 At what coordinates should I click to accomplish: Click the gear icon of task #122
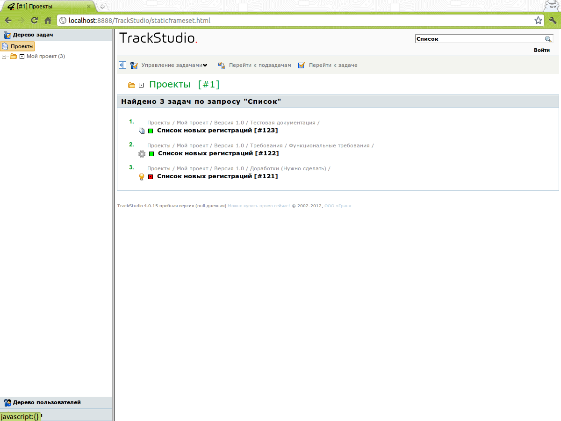(142, 153)
